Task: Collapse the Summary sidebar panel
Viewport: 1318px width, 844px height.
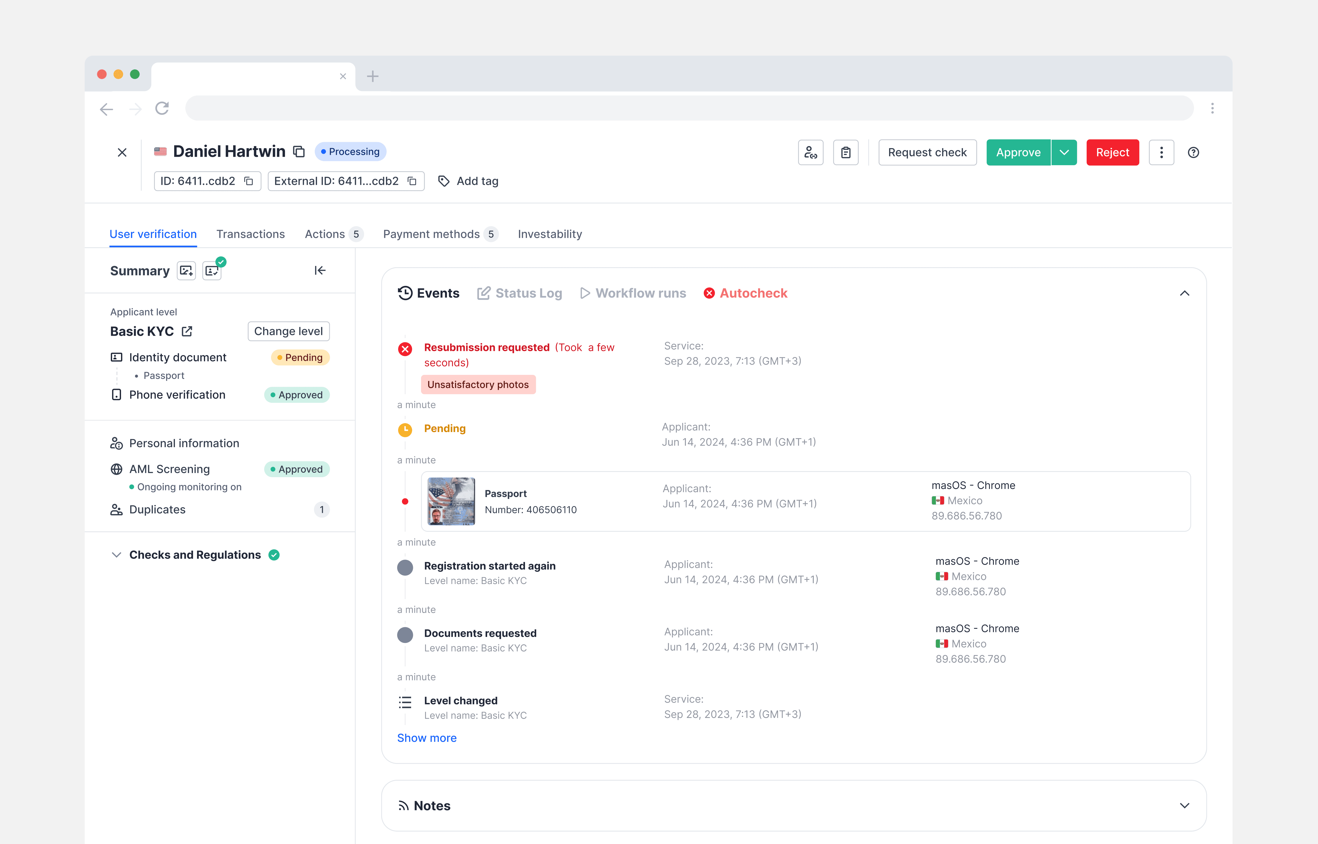Action: (x=320, y=270)
